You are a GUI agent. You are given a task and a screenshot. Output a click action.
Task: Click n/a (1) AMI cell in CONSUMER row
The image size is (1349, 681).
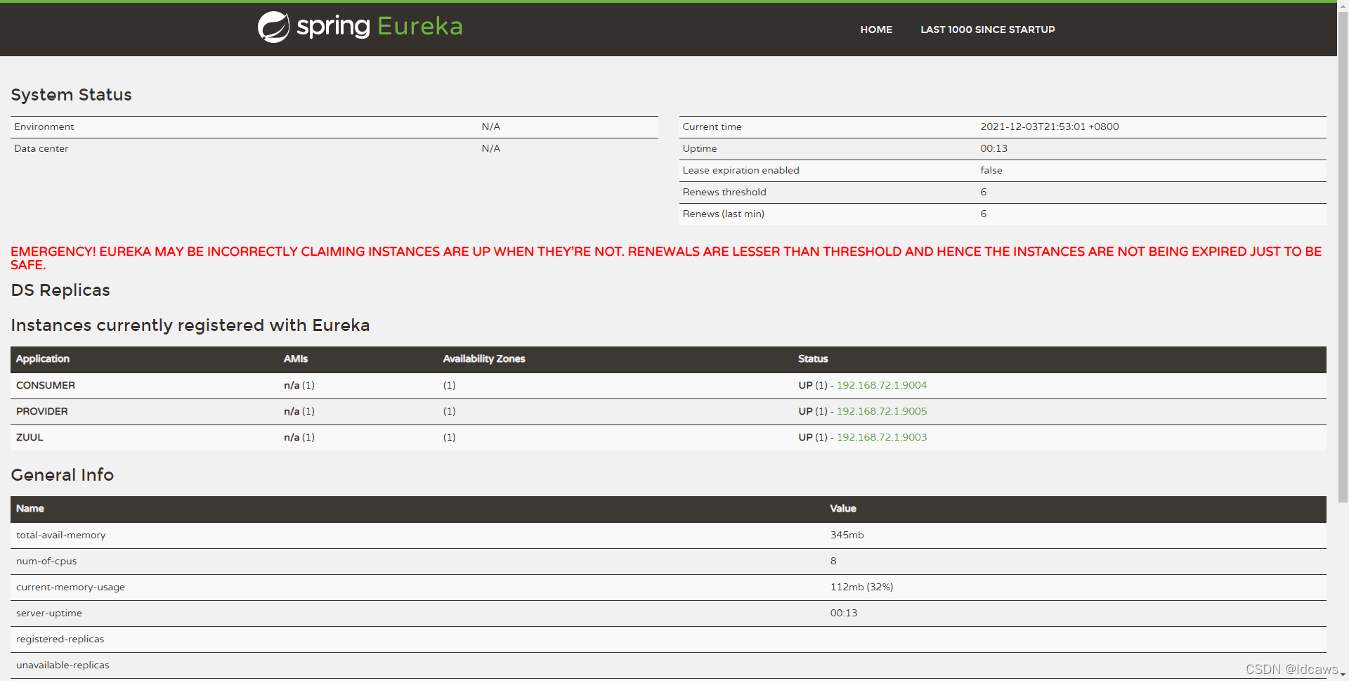point(299,385)
